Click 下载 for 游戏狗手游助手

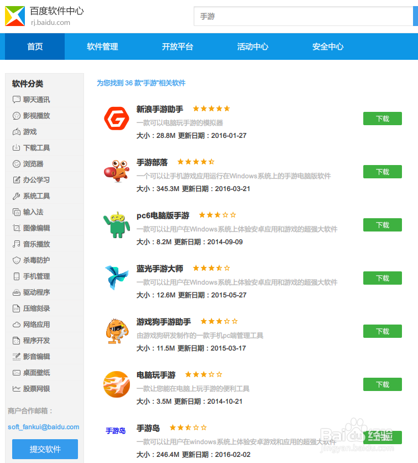pyautogui.click(x=382, y=331)
